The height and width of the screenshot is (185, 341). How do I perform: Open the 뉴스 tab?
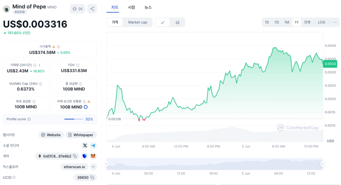pos(148,7)
